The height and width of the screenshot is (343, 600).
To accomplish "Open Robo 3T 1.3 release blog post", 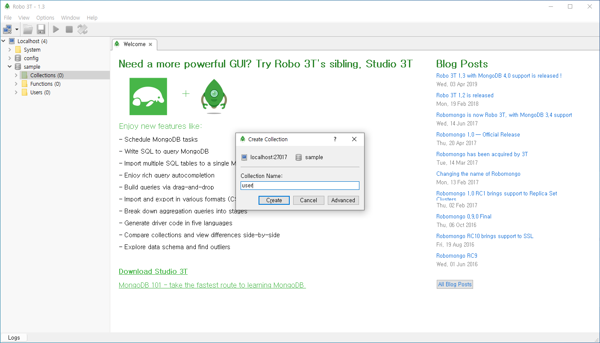I will click(x=499, y=76).
